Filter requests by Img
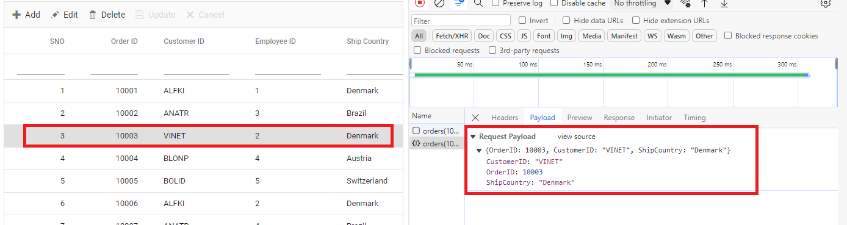 tap(566, 36)
